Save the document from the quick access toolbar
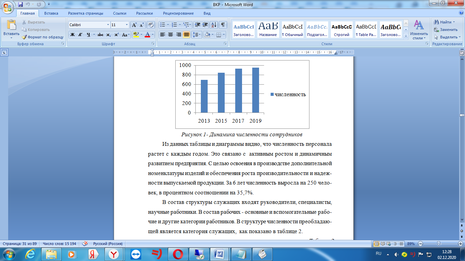 click(x=20, y=4)
